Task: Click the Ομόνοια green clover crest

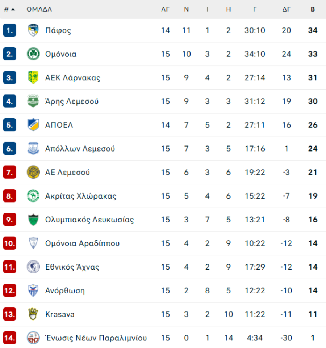Action: [33, 54]
